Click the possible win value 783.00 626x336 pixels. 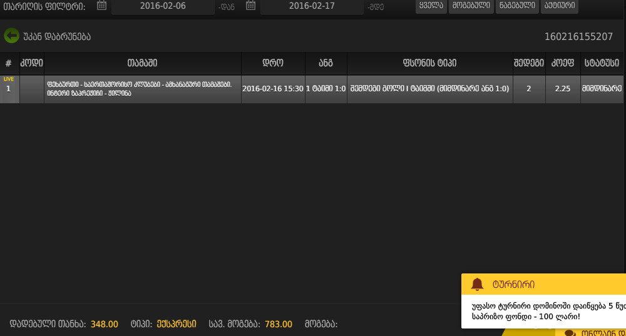[279, 324]
